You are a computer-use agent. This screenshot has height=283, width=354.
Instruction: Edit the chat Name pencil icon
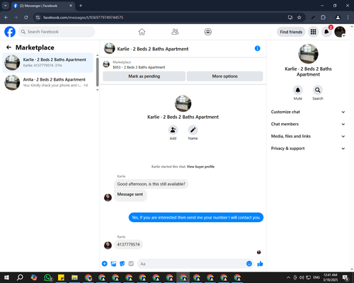point(193,130)
